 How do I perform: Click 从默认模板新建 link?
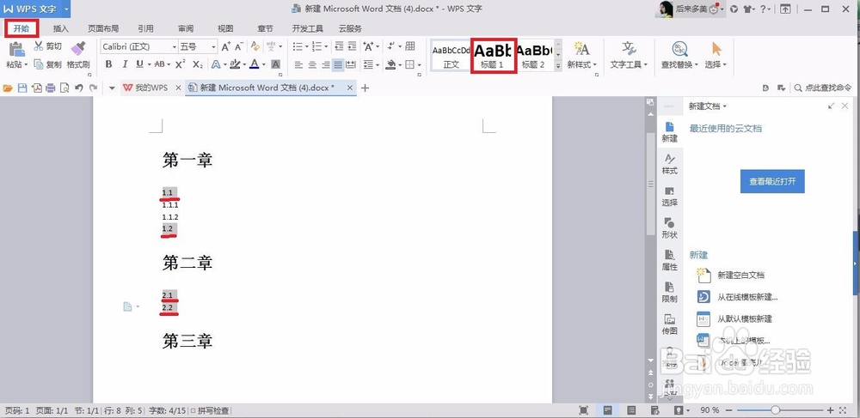click(744, 319)
